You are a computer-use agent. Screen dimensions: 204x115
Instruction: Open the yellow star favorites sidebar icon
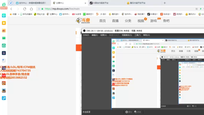[4, 23]
